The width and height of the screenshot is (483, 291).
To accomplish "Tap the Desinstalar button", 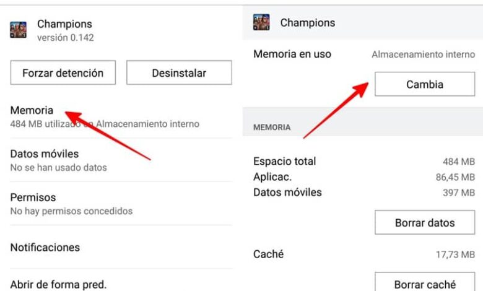I will pos(179,73).
